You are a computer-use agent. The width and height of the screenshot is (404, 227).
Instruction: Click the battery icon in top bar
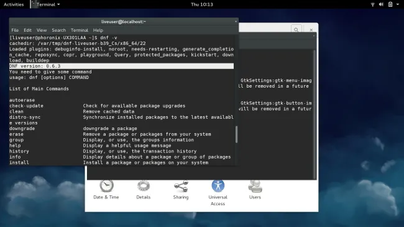(x=390, y=4)
